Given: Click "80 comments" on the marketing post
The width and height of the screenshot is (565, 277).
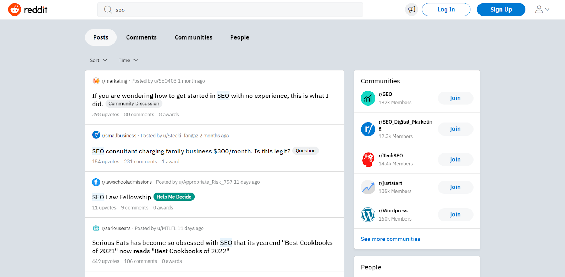Looking at the screenshot, I should [139, 114].
